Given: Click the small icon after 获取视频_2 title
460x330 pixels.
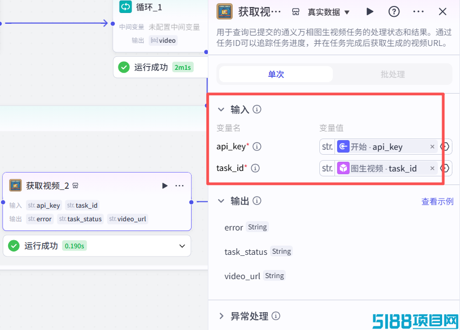Looking at the screenshot, I should coord(75,186).
